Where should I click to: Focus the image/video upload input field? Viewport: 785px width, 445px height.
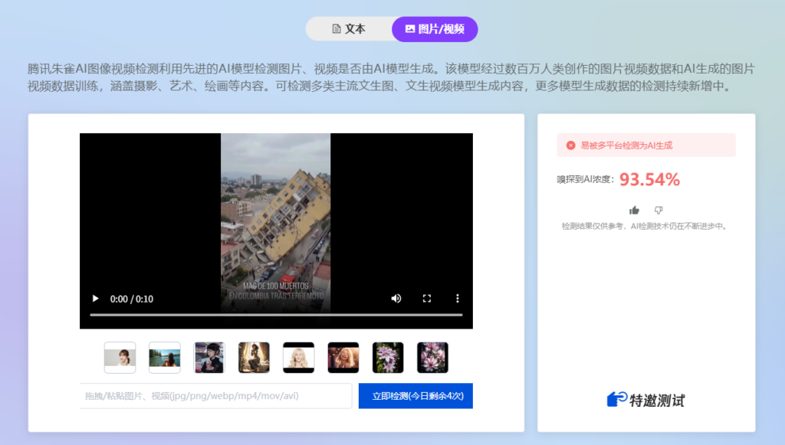(x=215, y=396)
